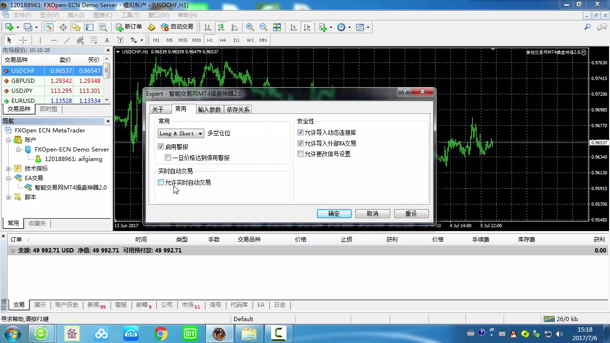The height and width of the screenshot is (343, 610).
Task: Click the New Chart toolbar icon
Action: 9,27
